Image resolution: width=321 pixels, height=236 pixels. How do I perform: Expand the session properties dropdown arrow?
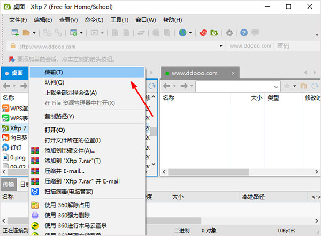81,33
